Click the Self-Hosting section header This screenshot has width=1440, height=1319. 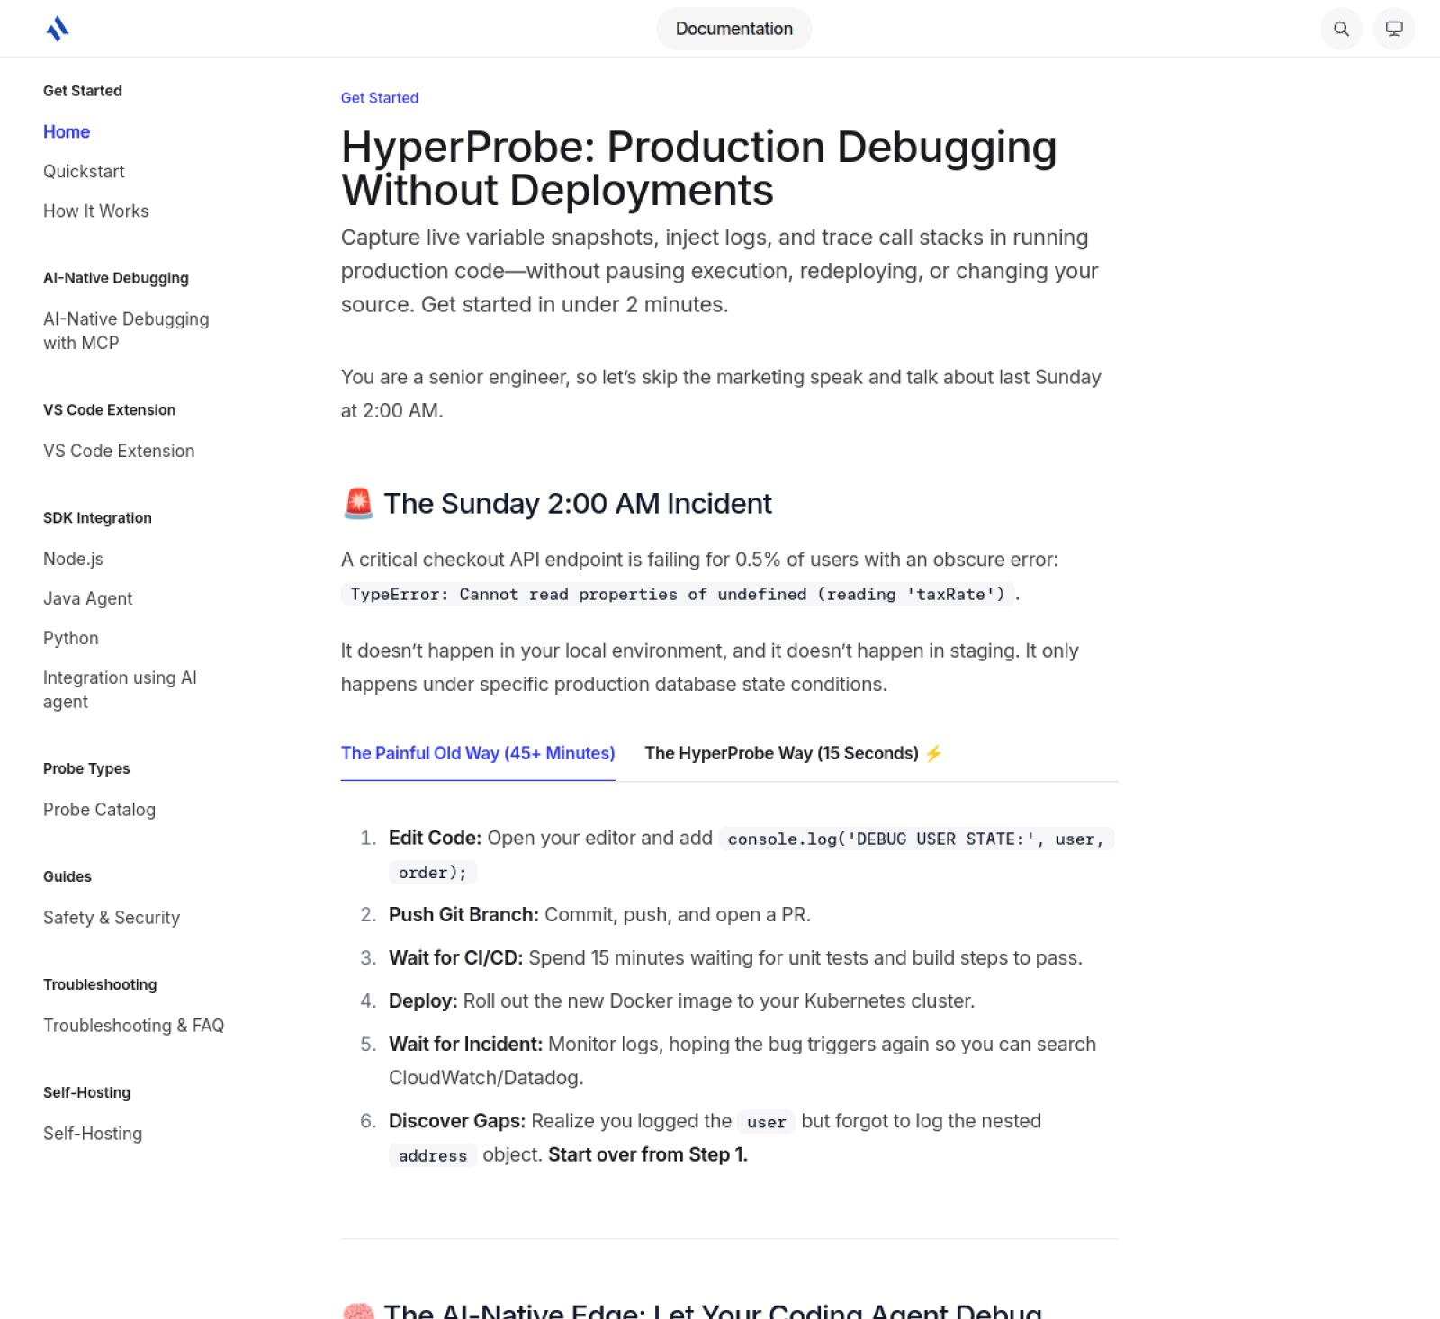86,1092
